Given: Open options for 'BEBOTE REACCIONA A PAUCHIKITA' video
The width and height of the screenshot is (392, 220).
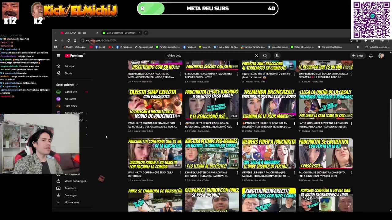Looking at the screenshot, I should pos(180,74).
